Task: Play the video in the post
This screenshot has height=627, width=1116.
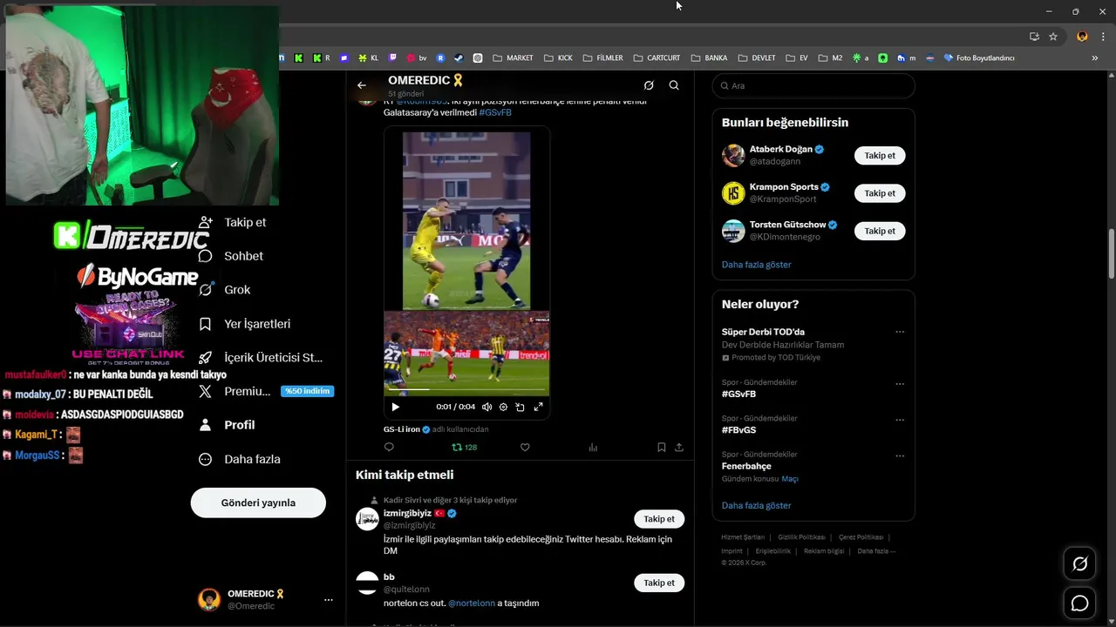Action: (395, 407)
